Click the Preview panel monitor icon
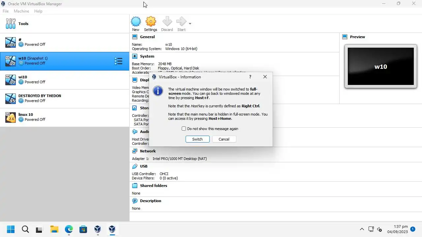The image size is (422, 237). click(345, 37)
